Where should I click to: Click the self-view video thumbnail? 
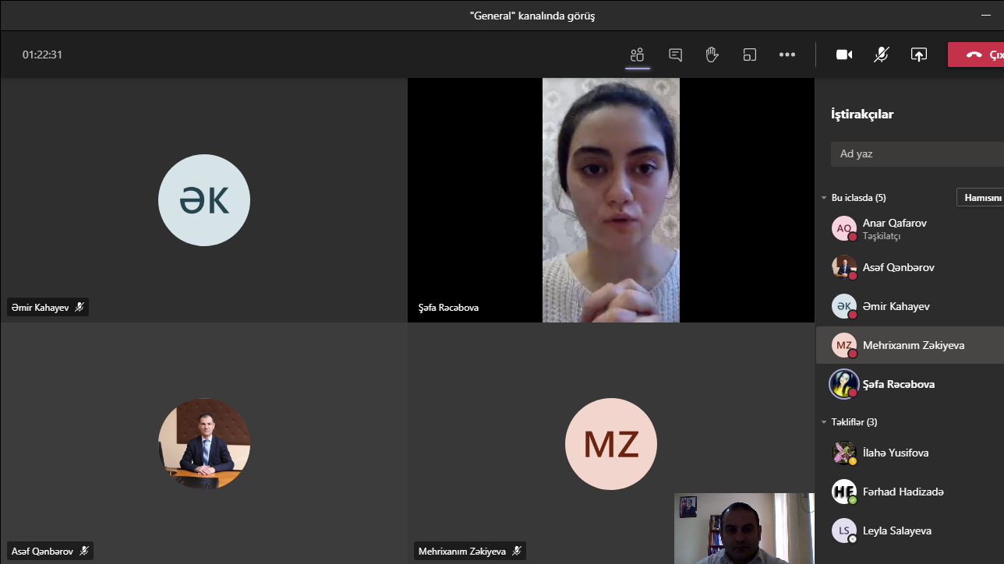pyautogui.click(x=744, y=528)
